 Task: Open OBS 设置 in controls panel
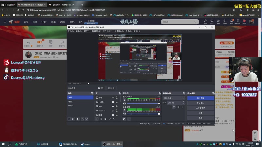[x=200, y=113]
